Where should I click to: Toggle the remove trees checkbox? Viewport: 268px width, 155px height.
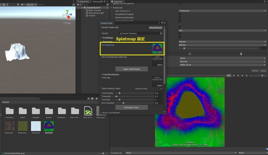point(161,89)
